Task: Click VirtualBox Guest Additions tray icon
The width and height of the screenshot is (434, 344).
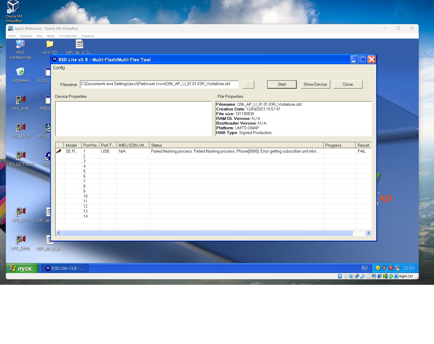Action: [x=397, y=268]
